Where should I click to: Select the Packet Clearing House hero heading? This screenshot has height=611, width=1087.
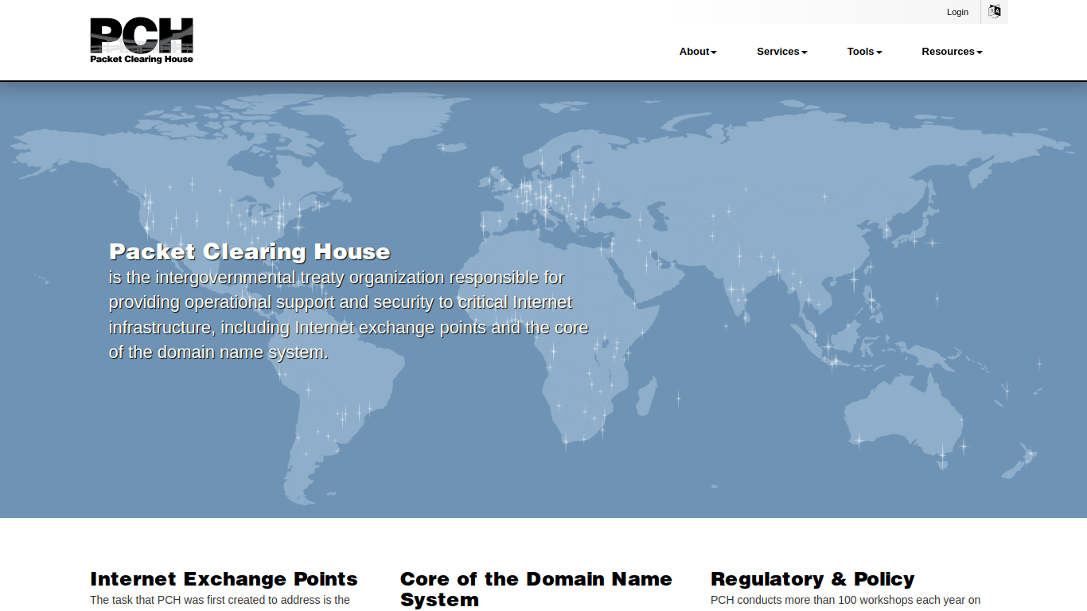(250, 252)
